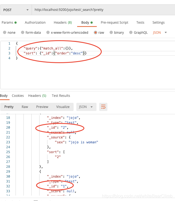The width and height of the screenshot is (175, 201).
Task: Open the orange JSON body format dropdown
Action: [160, 33]
